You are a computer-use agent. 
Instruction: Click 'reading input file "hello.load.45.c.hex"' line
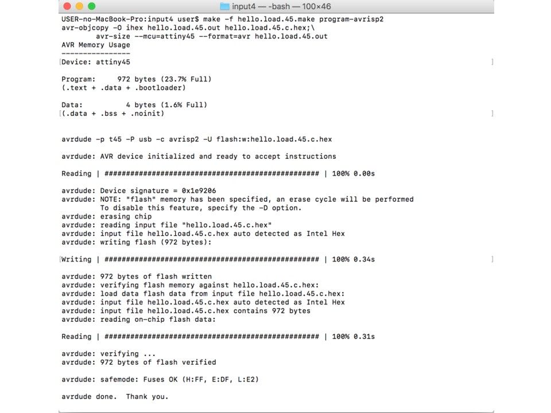(x=166, y=225)
